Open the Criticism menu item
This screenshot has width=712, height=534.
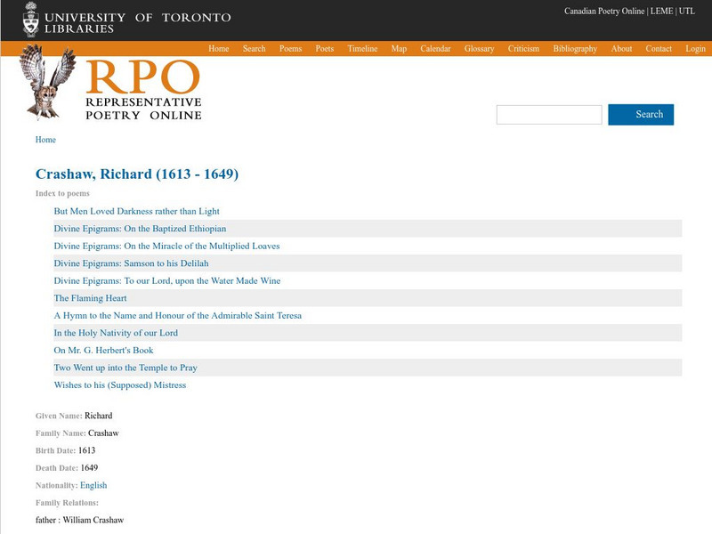pyautogui.click(x=523, y=49)
